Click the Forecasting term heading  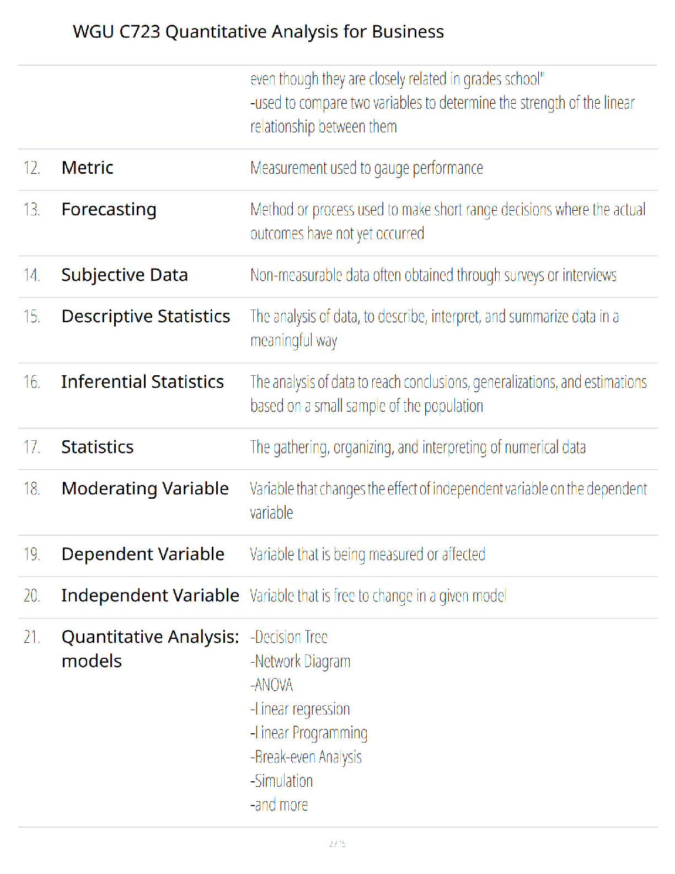tap(109, 210)
